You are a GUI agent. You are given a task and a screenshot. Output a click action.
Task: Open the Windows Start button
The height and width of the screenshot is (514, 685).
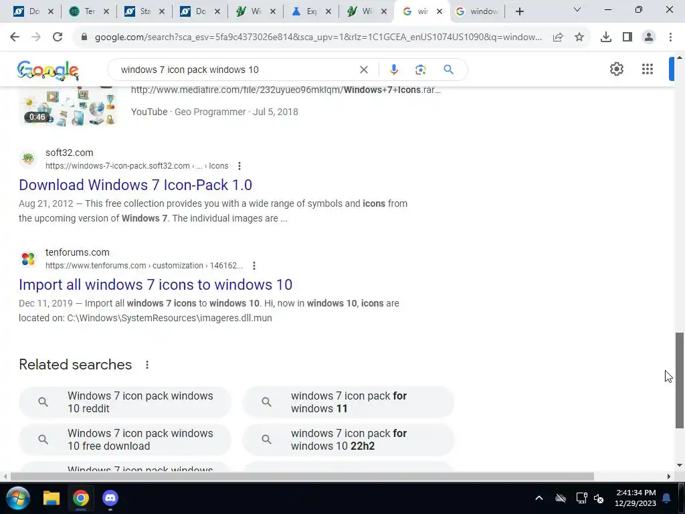18,498
